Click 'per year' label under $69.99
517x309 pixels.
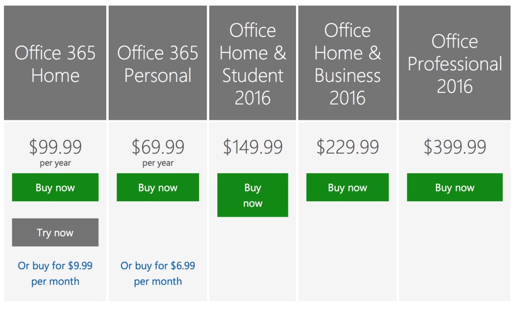[158, 163]
